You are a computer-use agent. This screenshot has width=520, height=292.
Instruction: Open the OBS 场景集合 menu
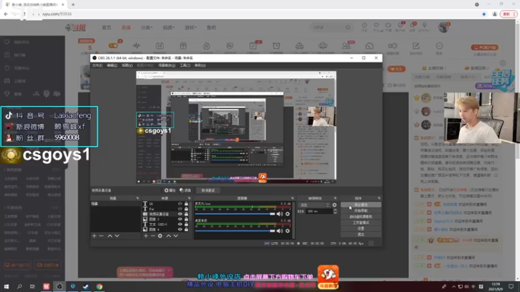(166, 66)
